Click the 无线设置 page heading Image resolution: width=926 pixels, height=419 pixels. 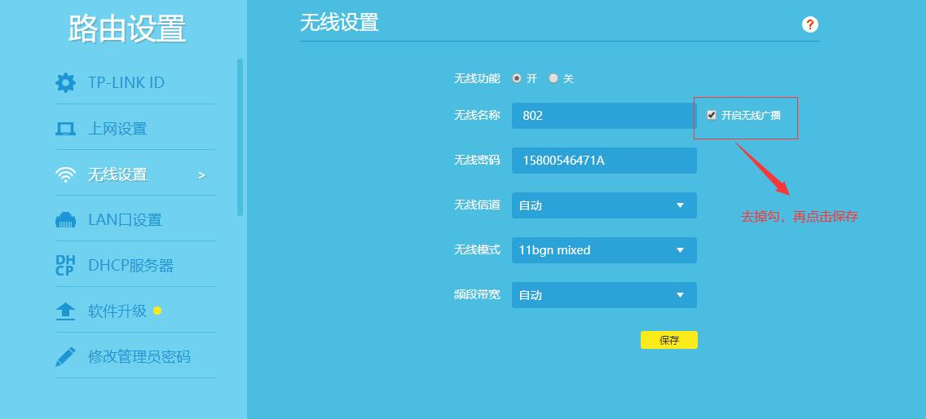339,23
